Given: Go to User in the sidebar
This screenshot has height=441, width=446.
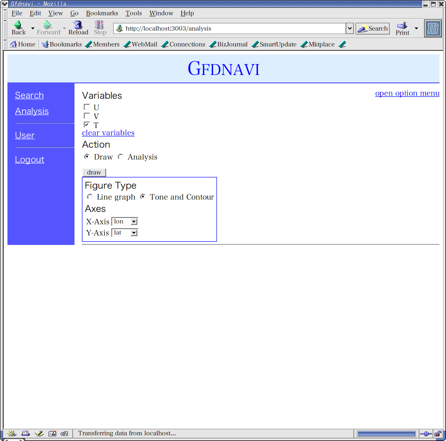Looking at the screenshot, I should [x=25, y=135].
